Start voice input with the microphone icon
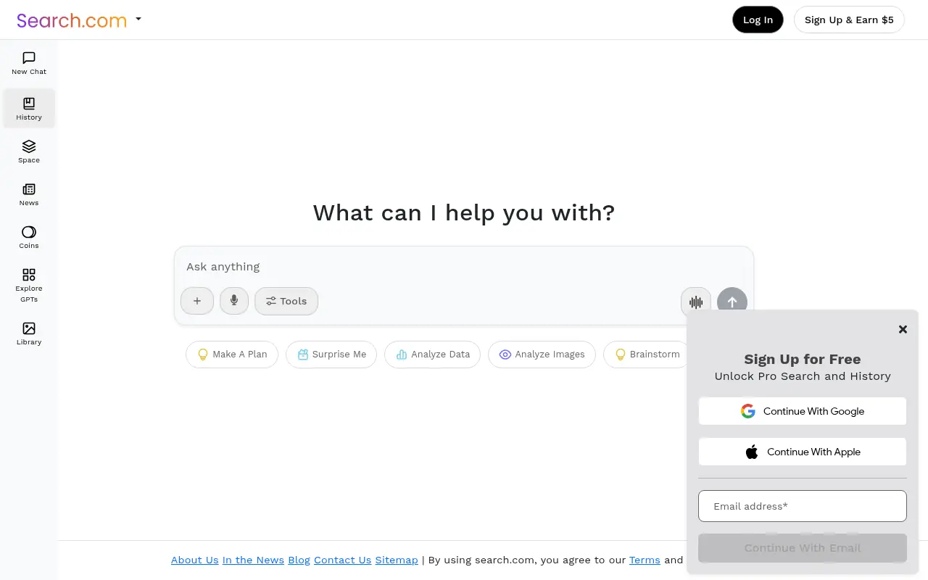The image size is (928, 580). [233, 301]
